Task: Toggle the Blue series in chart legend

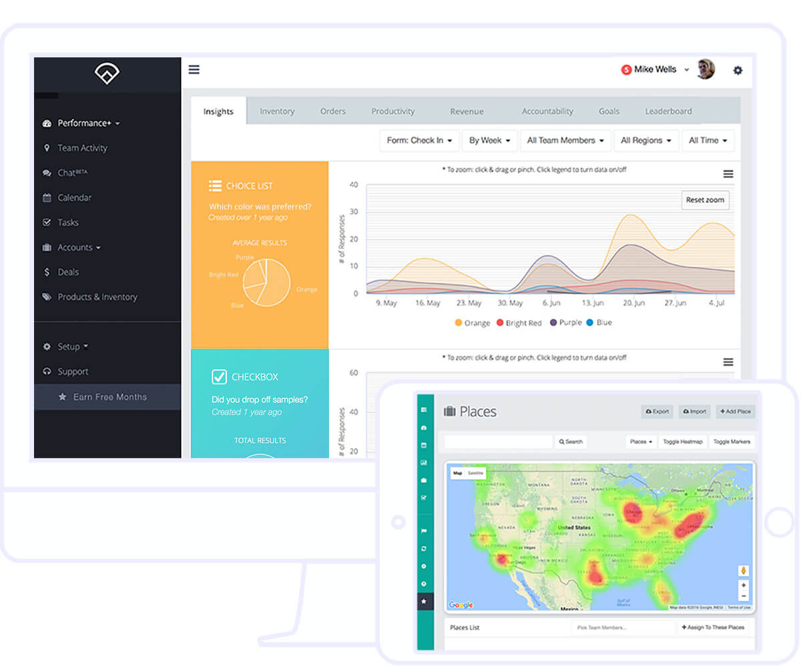Action: point(599,323)
